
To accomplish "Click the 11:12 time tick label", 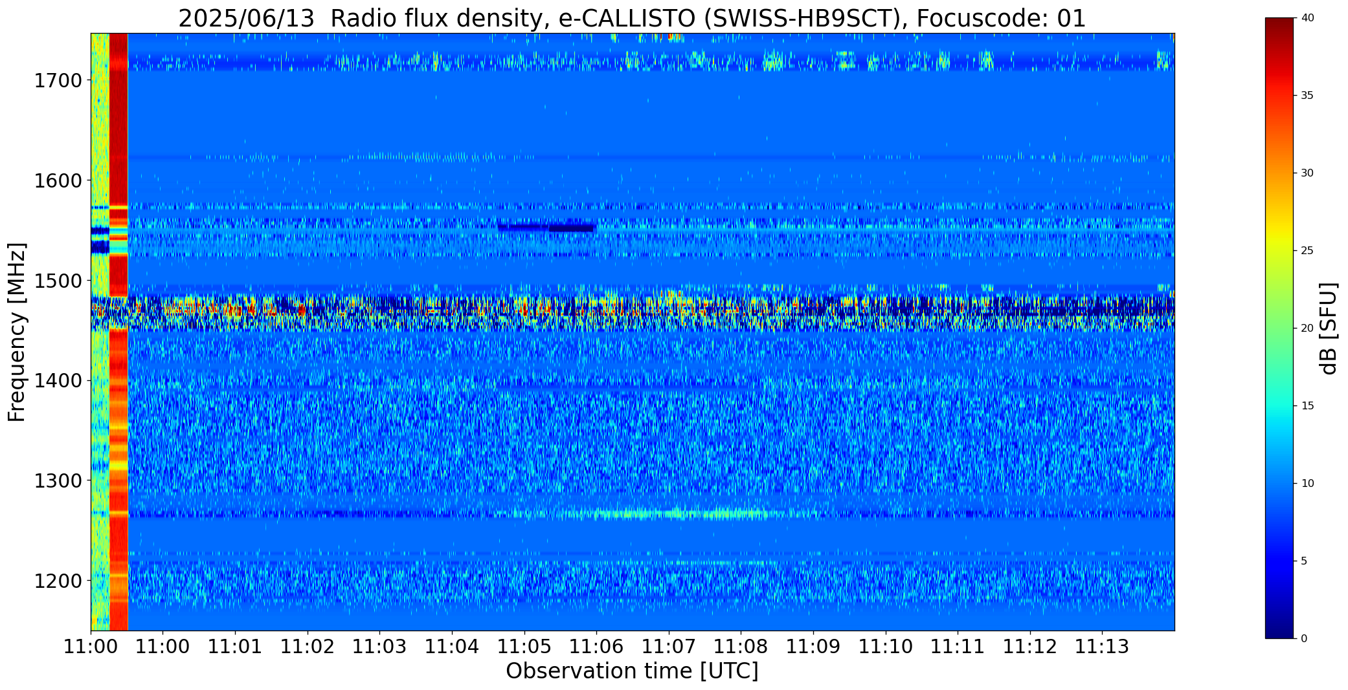I will (1030, 647).
